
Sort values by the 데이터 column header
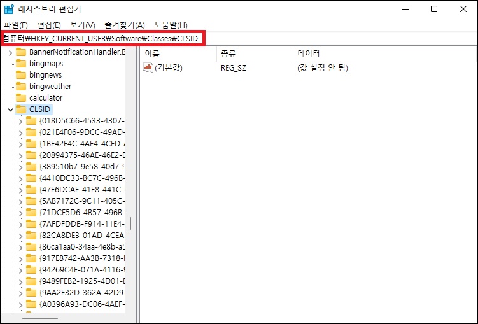point(384,53)
